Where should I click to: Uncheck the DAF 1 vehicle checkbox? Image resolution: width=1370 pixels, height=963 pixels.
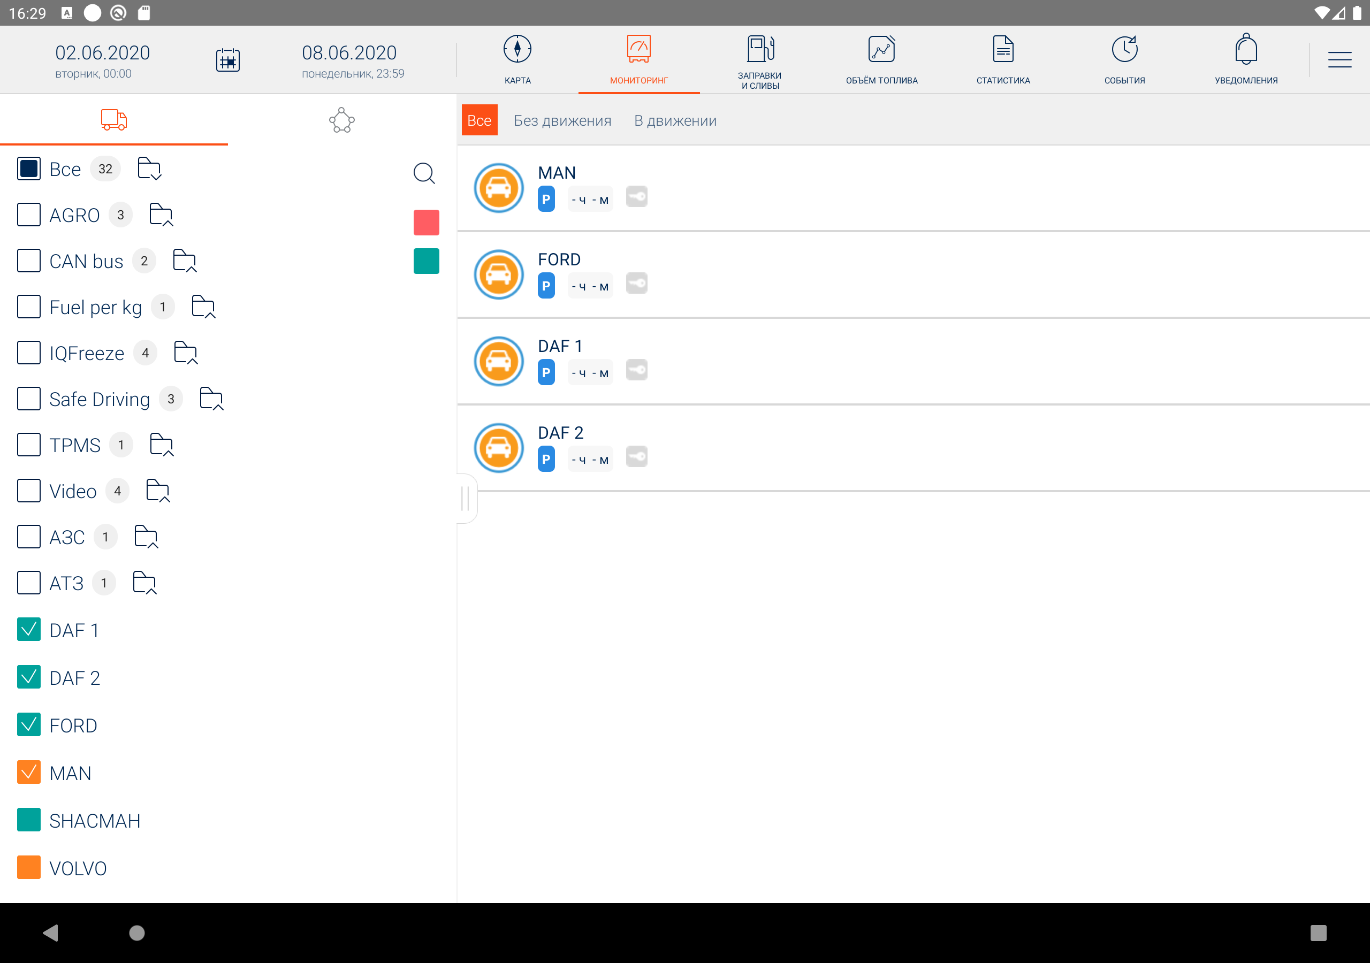point(29,630)
